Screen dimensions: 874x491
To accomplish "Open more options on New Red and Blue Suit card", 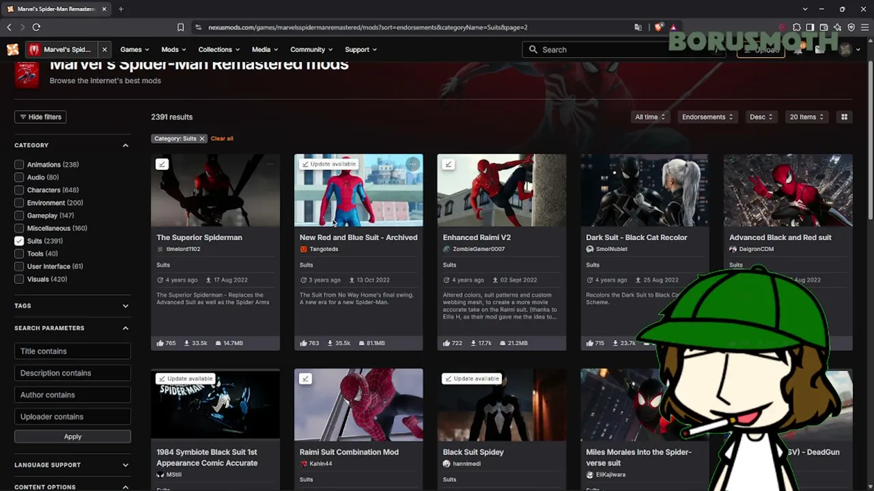I will click(x=412, y=164).
